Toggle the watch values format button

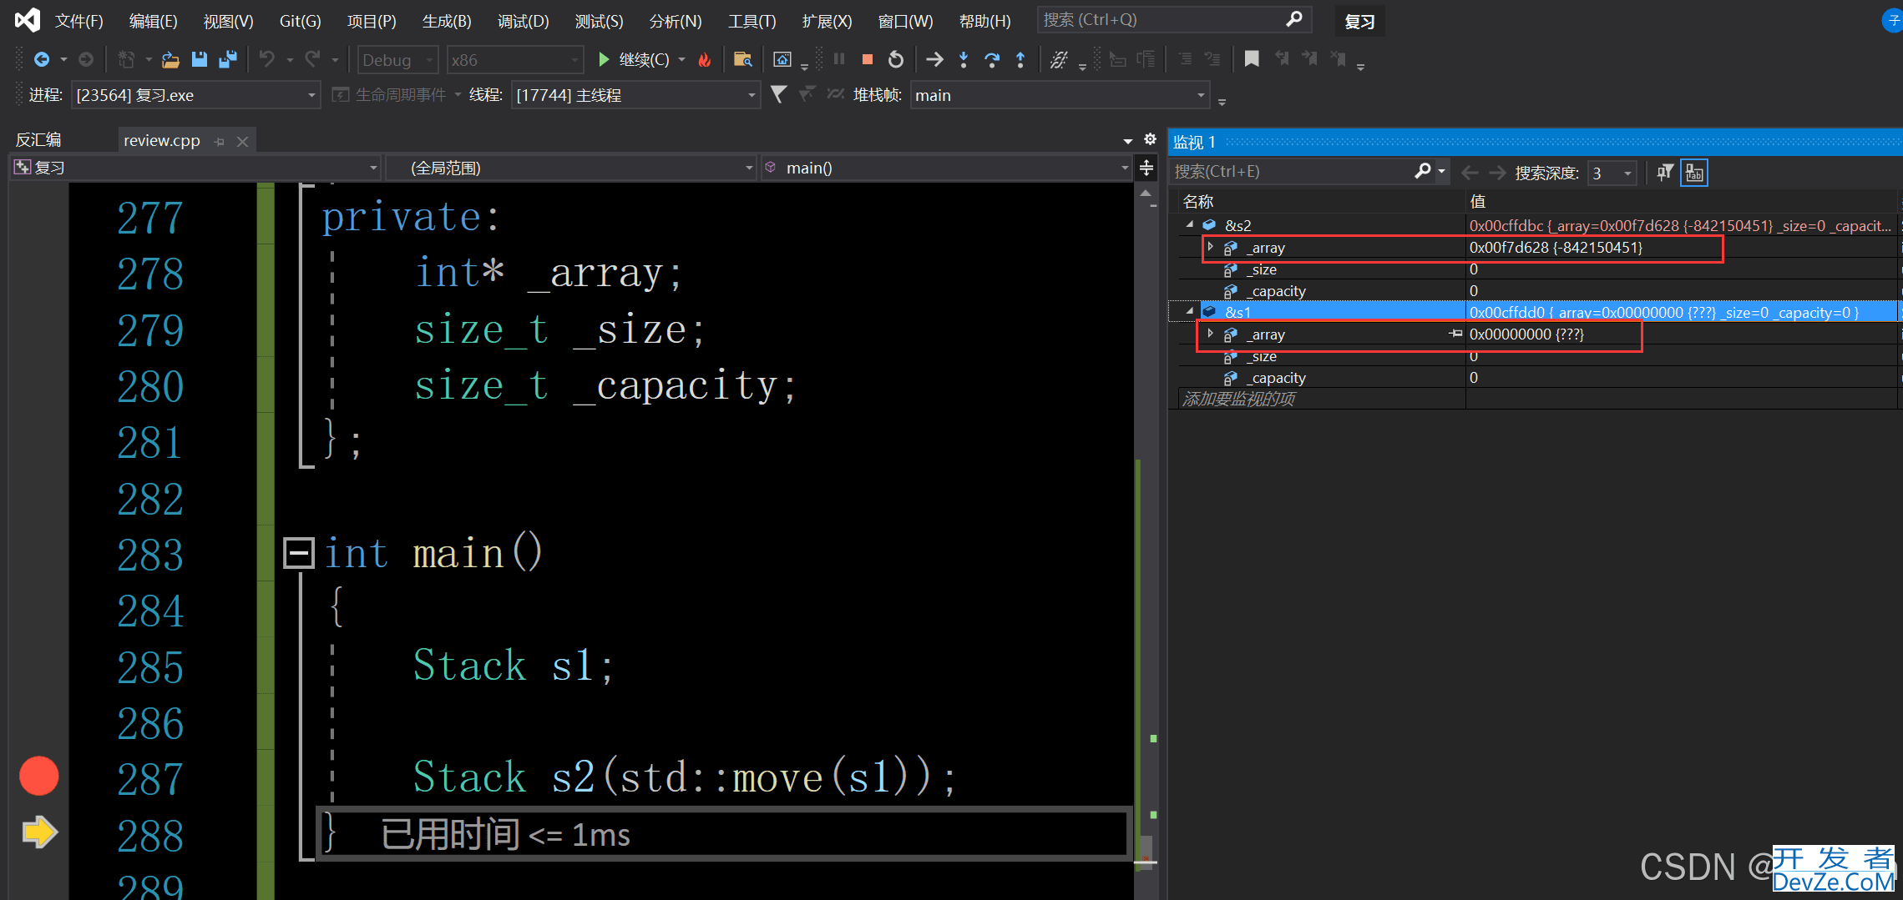click(x=1694, y=172)
